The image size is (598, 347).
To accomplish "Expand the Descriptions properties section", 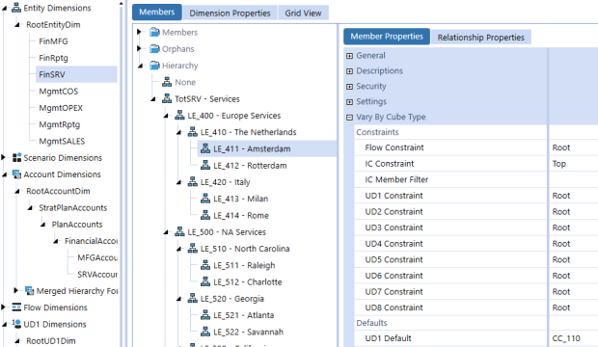I will [x=349, y=71].
